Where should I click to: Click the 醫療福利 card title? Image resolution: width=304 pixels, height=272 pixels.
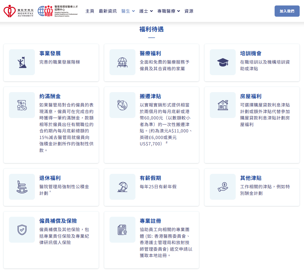[150, 54]
